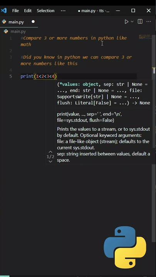Screen dimensions: 156x277
Task: Show more menus via the ellipsis
Action: 63,11
